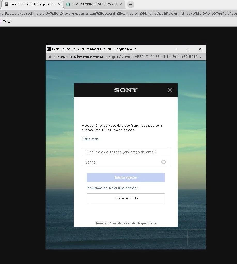The image size is (237, 264).
Task: Click the email sign-in ID field
Action: click(126, 152)
